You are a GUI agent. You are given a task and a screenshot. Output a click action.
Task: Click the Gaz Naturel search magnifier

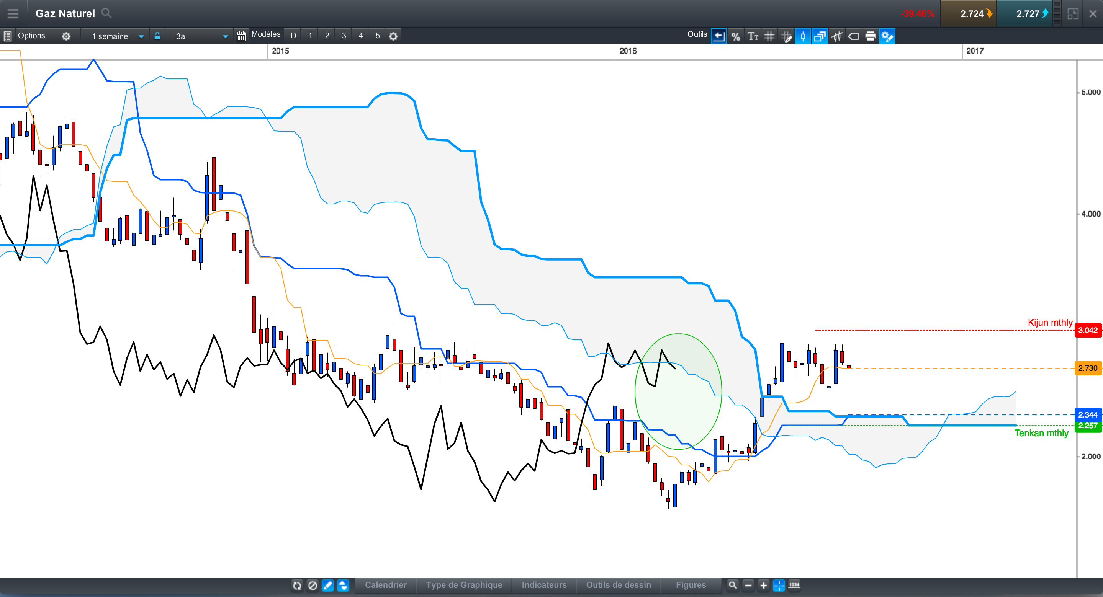(x=106, y=13)
